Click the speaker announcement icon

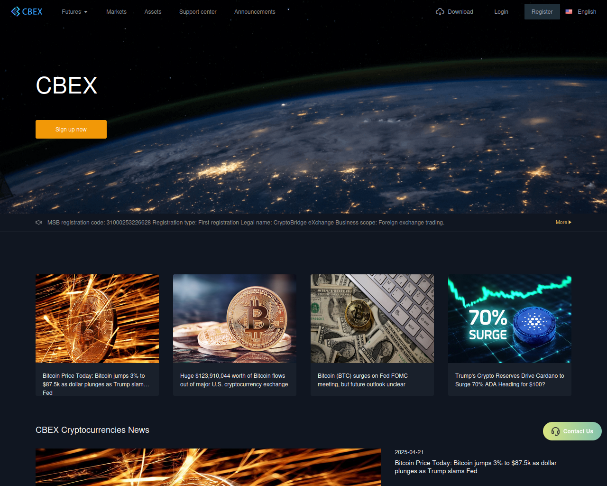tap(39, 222)
